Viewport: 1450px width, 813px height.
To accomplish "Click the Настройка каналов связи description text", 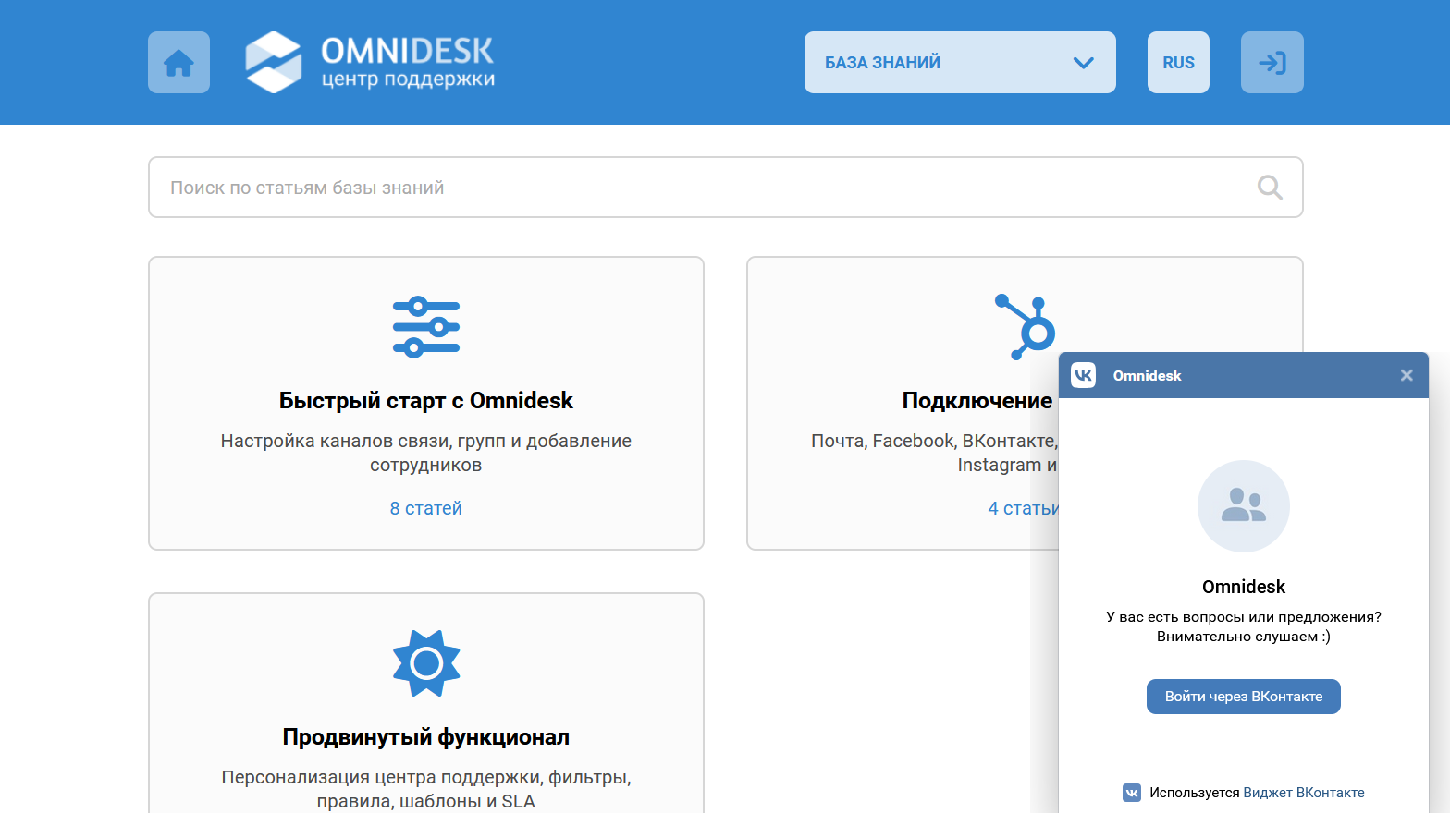I will pos(426,453).
